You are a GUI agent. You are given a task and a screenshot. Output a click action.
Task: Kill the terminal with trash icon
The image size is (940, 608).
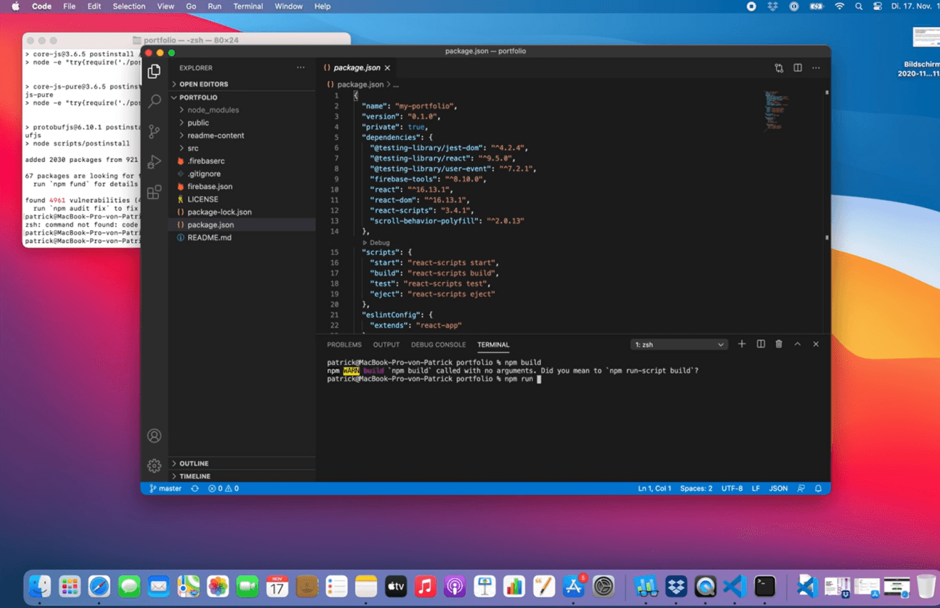point(779,344)
